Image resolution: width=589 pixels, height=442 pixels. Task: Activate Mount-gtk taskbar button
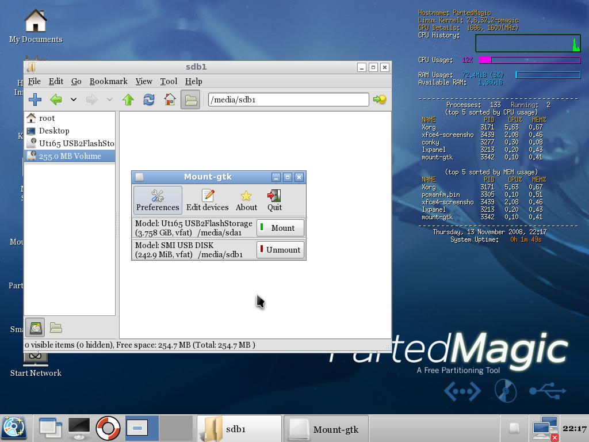click(326, 428)
